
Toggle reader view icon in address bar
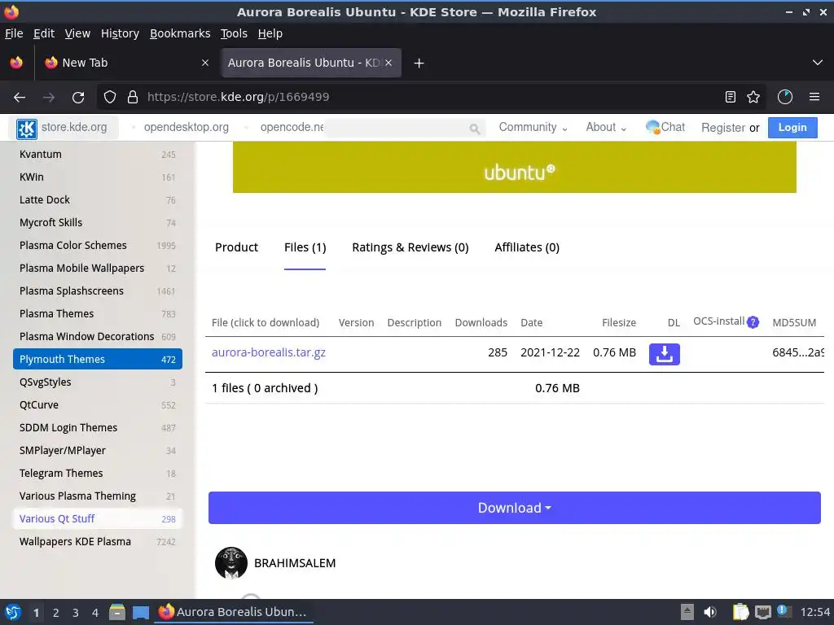tap(731, 98)
